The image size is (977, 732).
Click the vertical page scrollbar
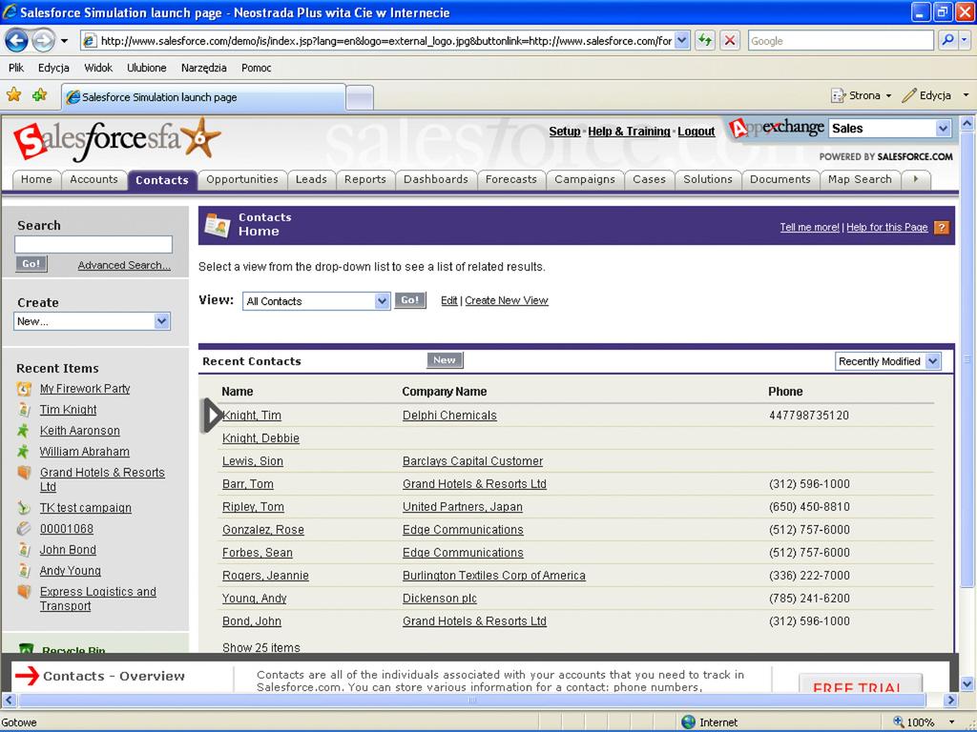tap(967, 358)
